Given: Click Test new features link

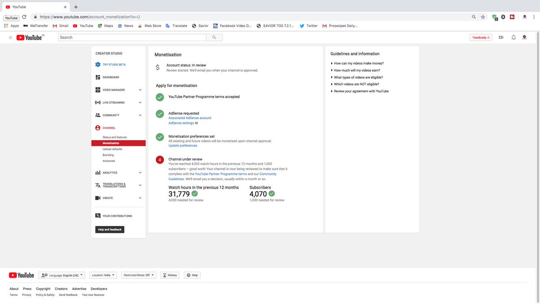Looking at the screenshot, I should pos(93,295).
